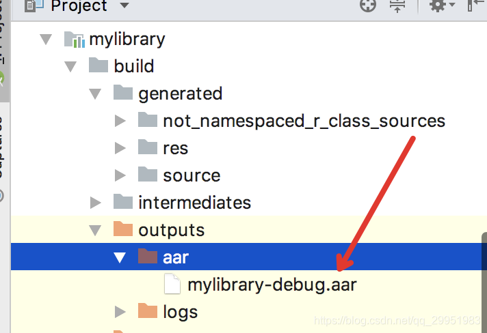Open the Project view dropdown
This screenshot has width=487, height=333.
tap(124, 5)
